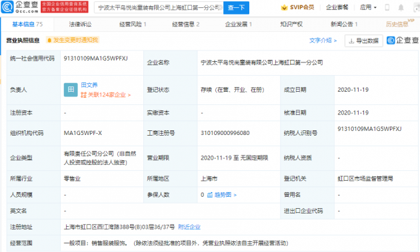
Task: Select 纳税人识别号 value
Action: pos(369,129)
